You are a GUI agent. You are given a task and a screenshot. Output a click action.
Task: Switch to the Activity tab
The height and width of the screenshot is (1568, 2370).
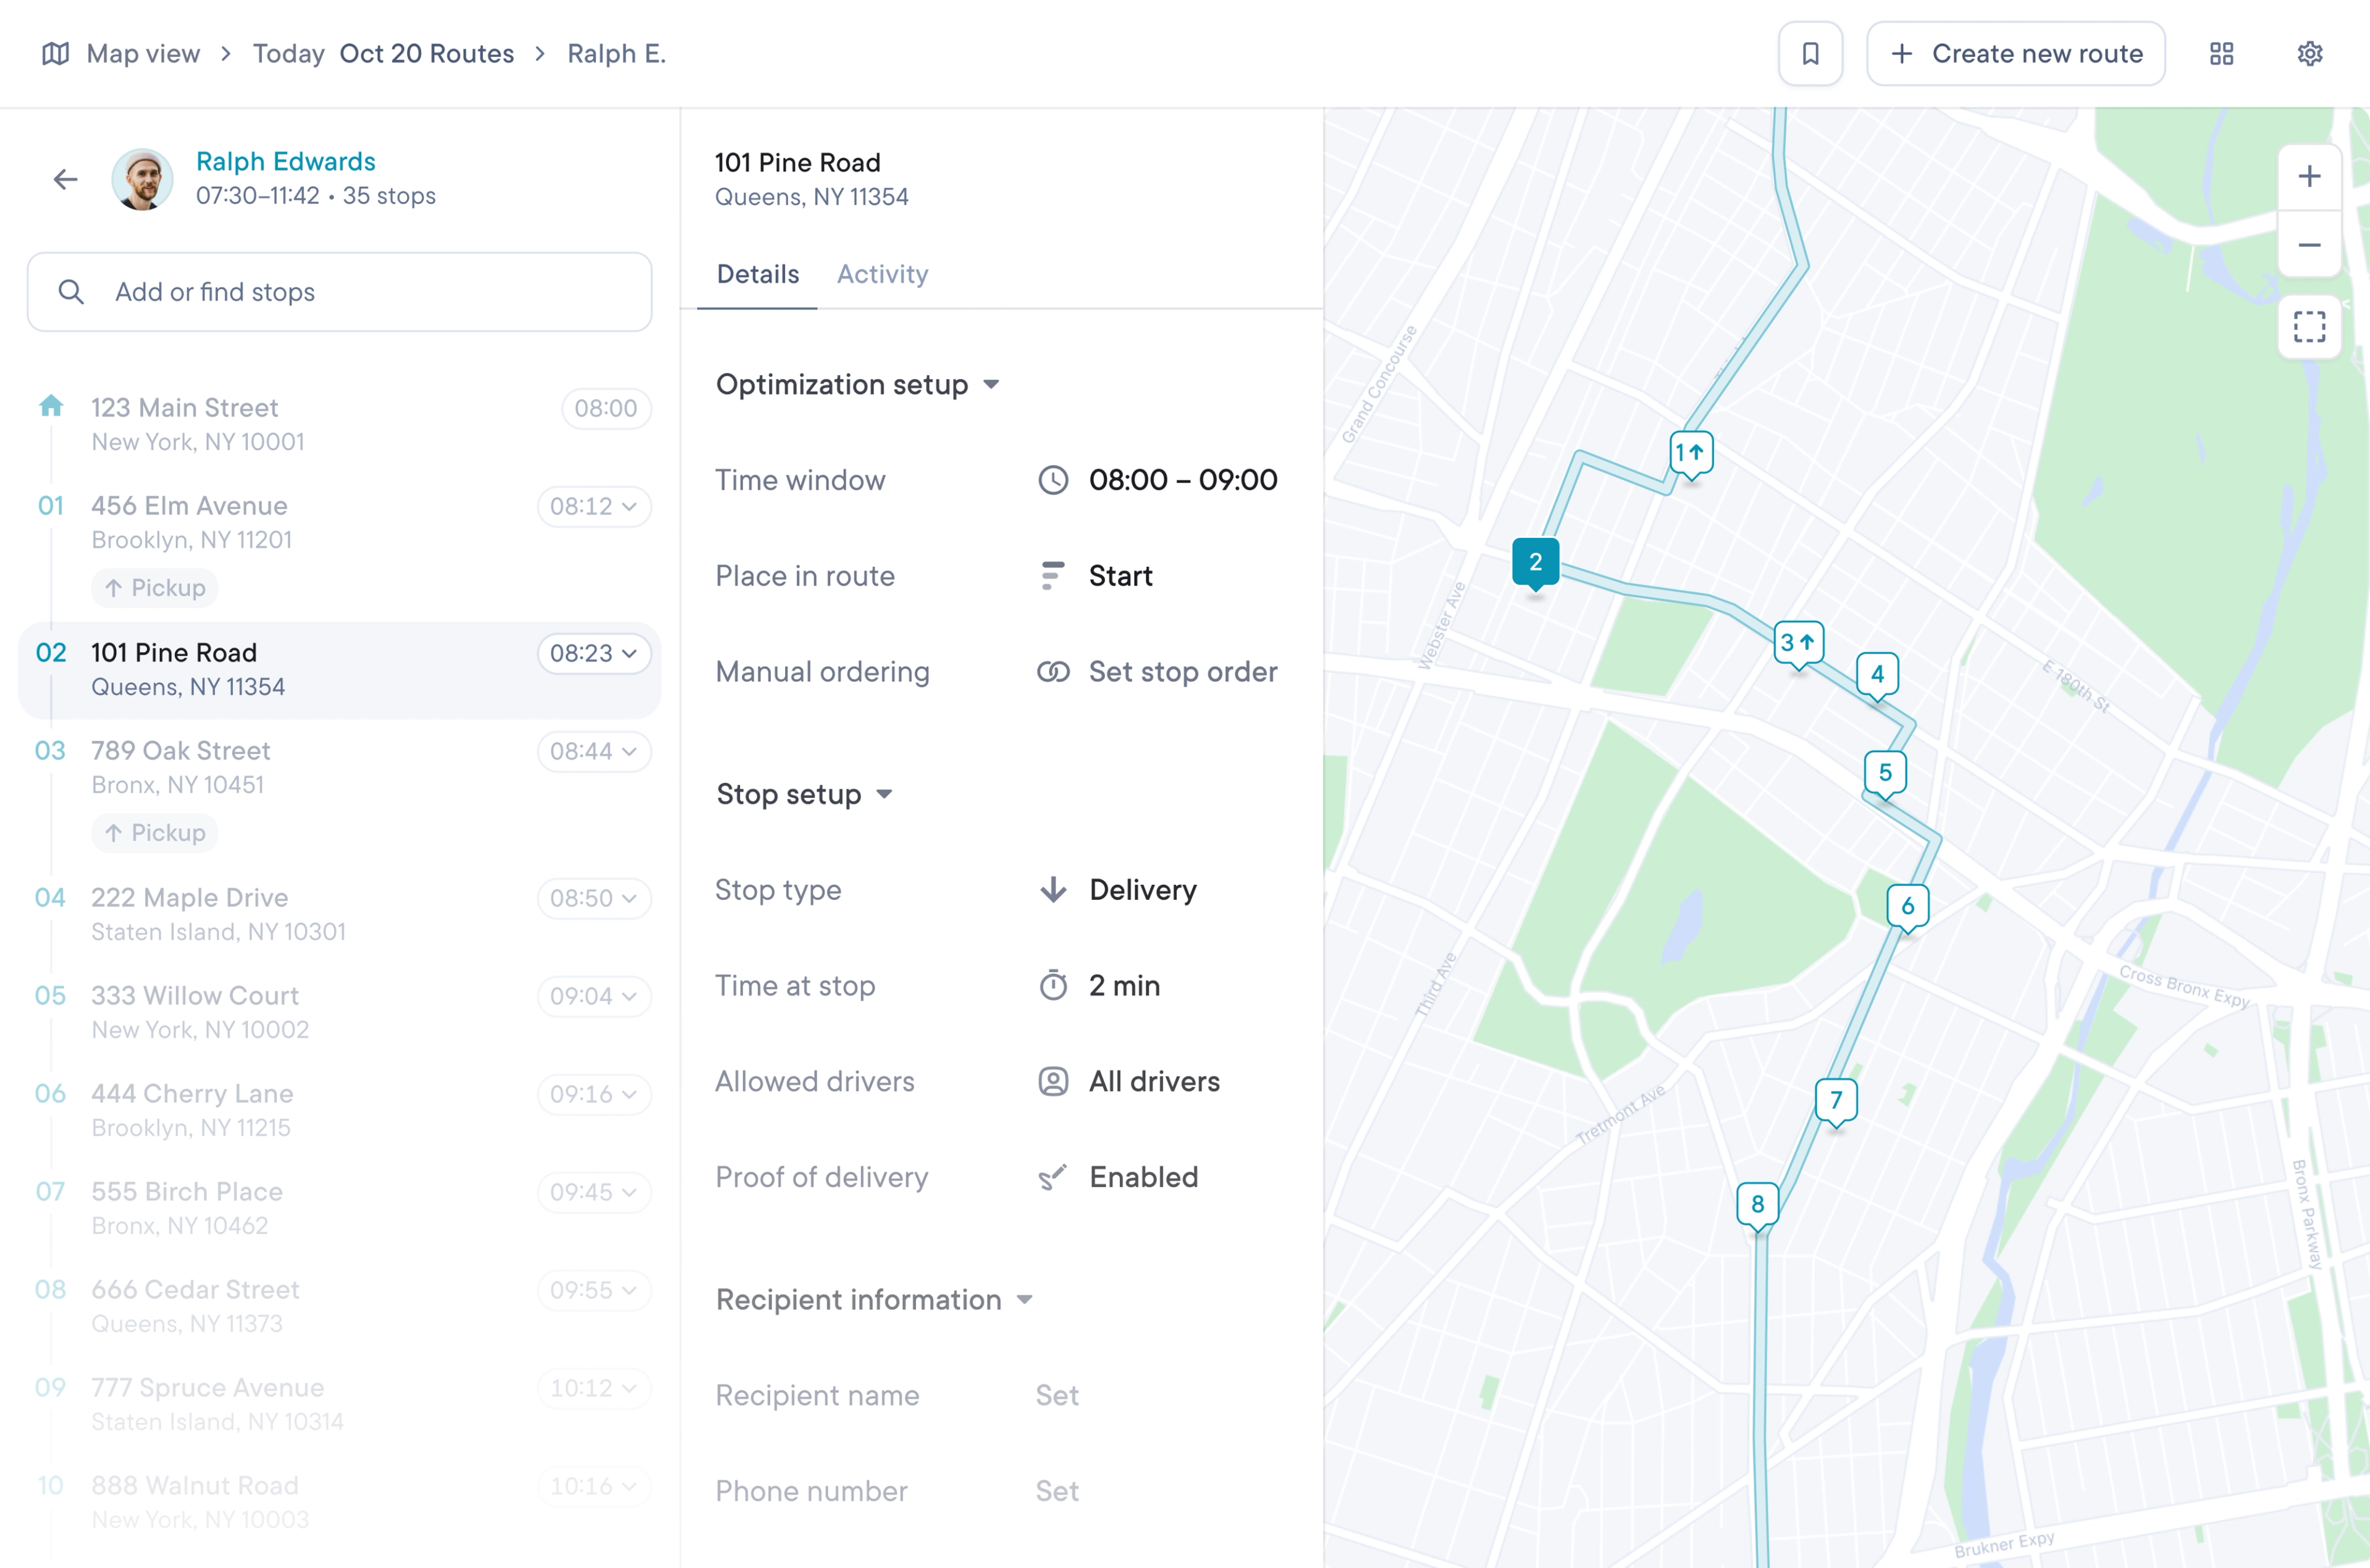tap(883, 275)
